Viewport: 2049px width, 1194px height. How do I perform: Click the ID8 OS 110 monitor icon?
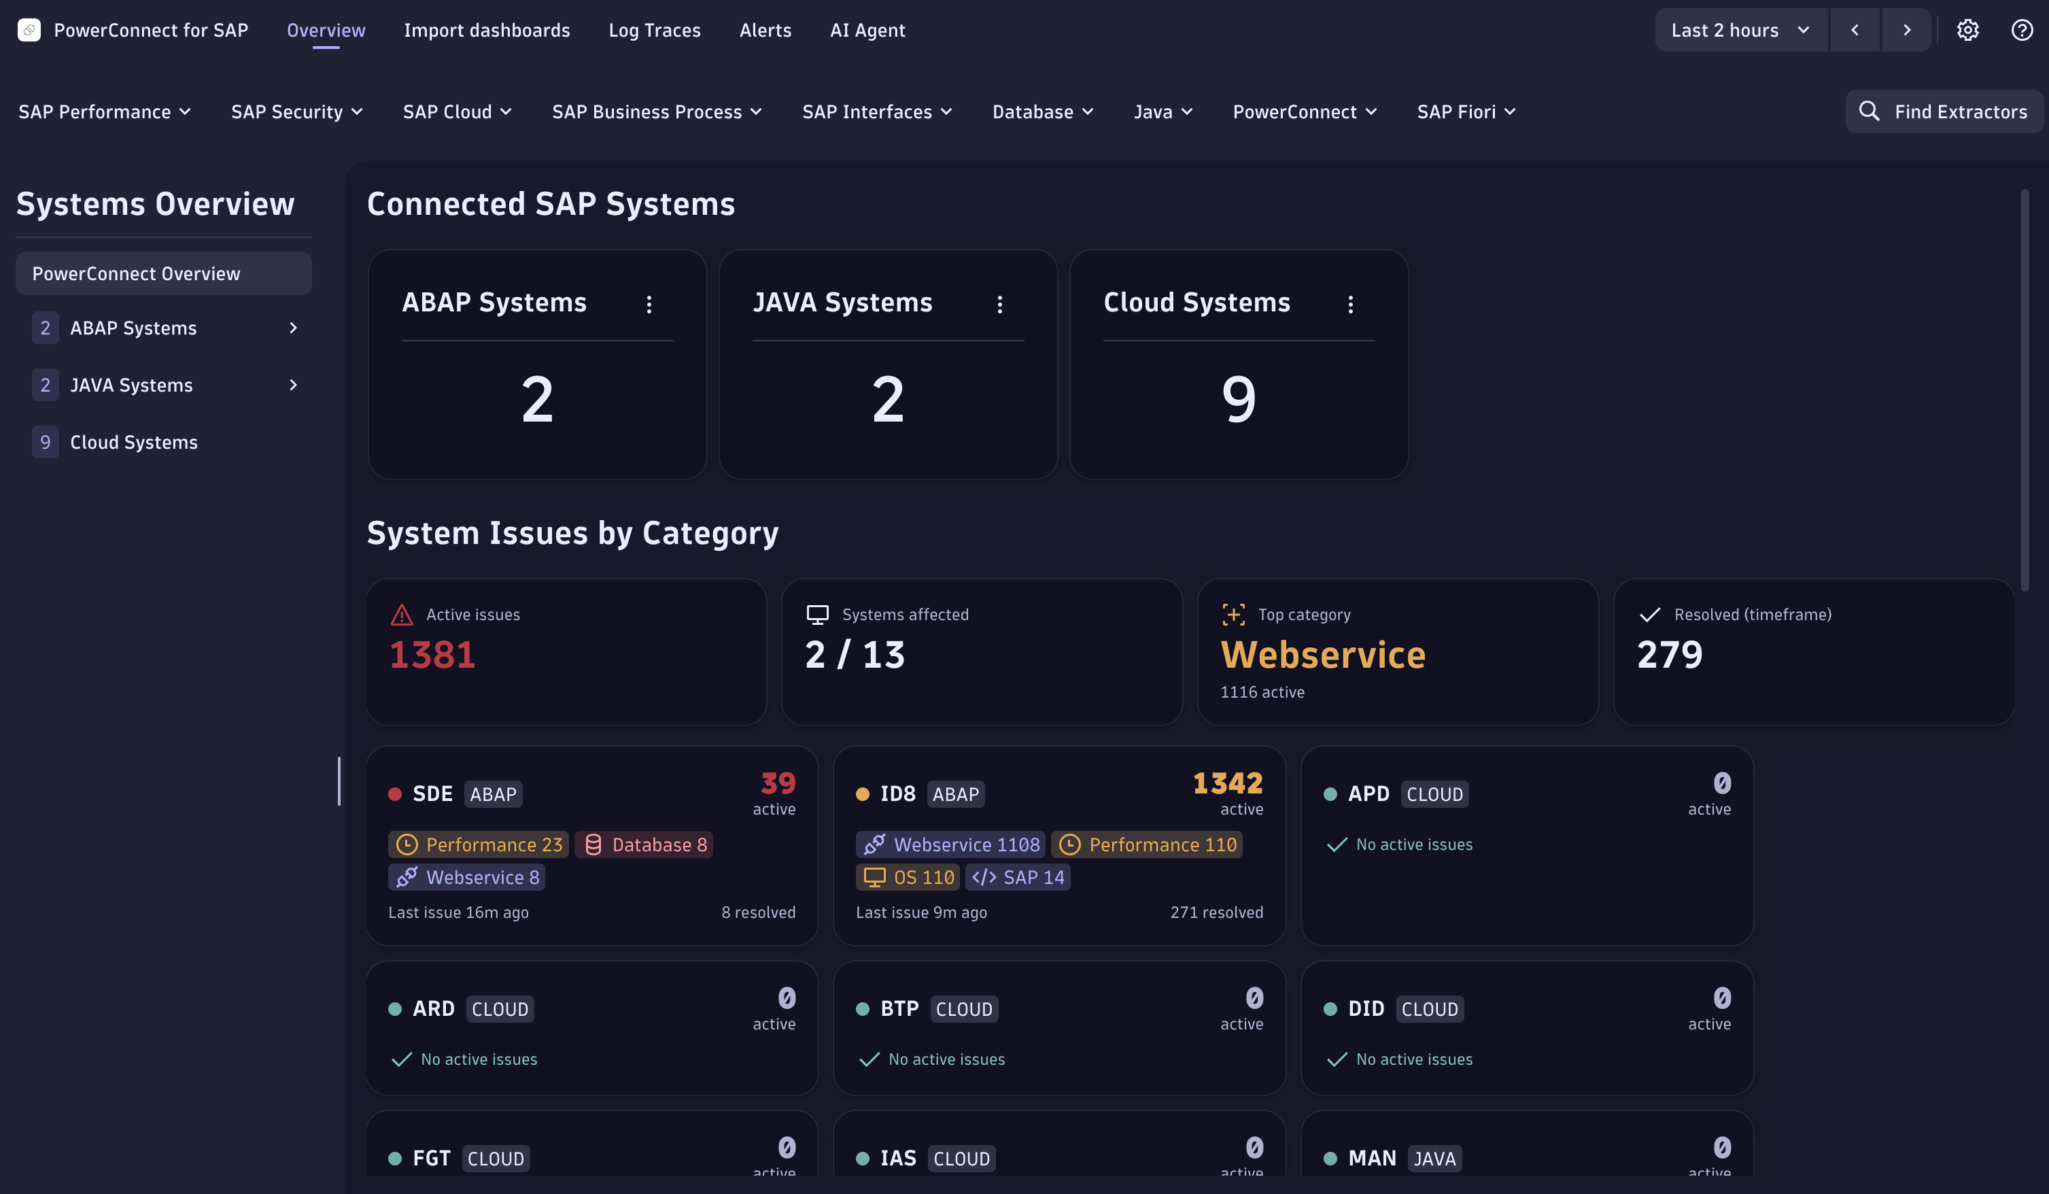[874, 876]
